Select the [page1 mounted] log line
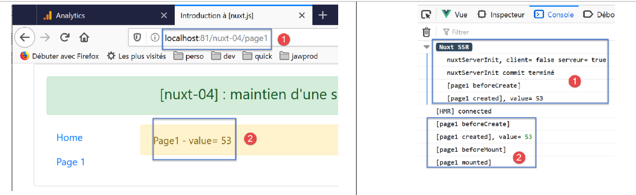This screenshot has height=195, width=636. click(463, 162)
